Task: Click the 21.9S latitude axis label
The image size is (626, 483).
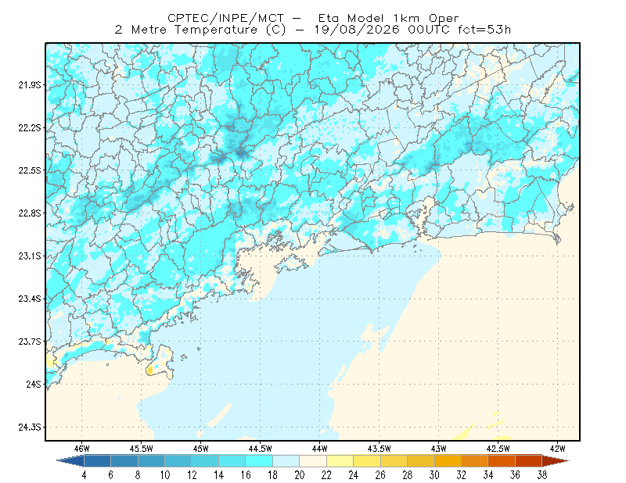Action: coord(30,85)
